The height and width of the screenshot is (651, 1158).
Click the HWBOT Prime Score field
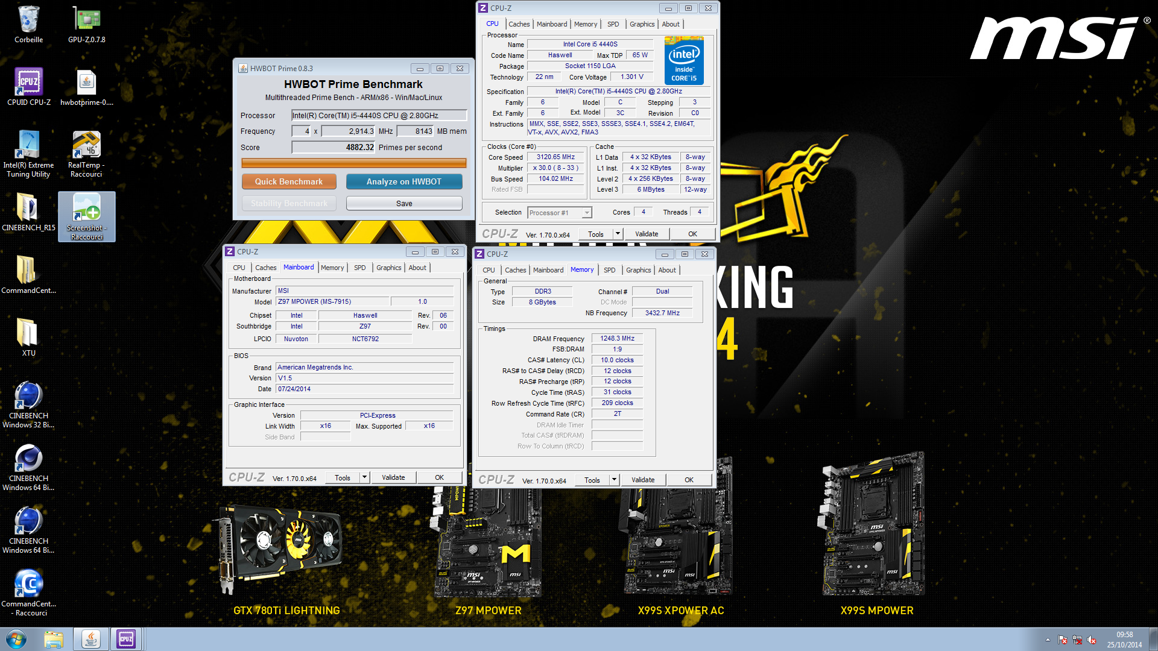334,147
